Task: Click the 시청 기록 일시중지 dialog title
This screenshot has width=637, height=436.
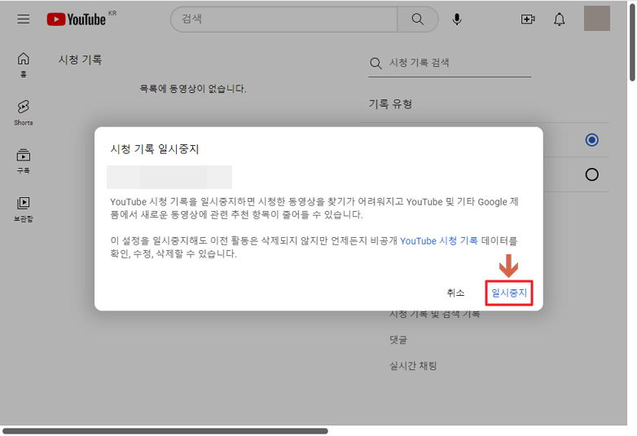Action: (x=155, y=149)
